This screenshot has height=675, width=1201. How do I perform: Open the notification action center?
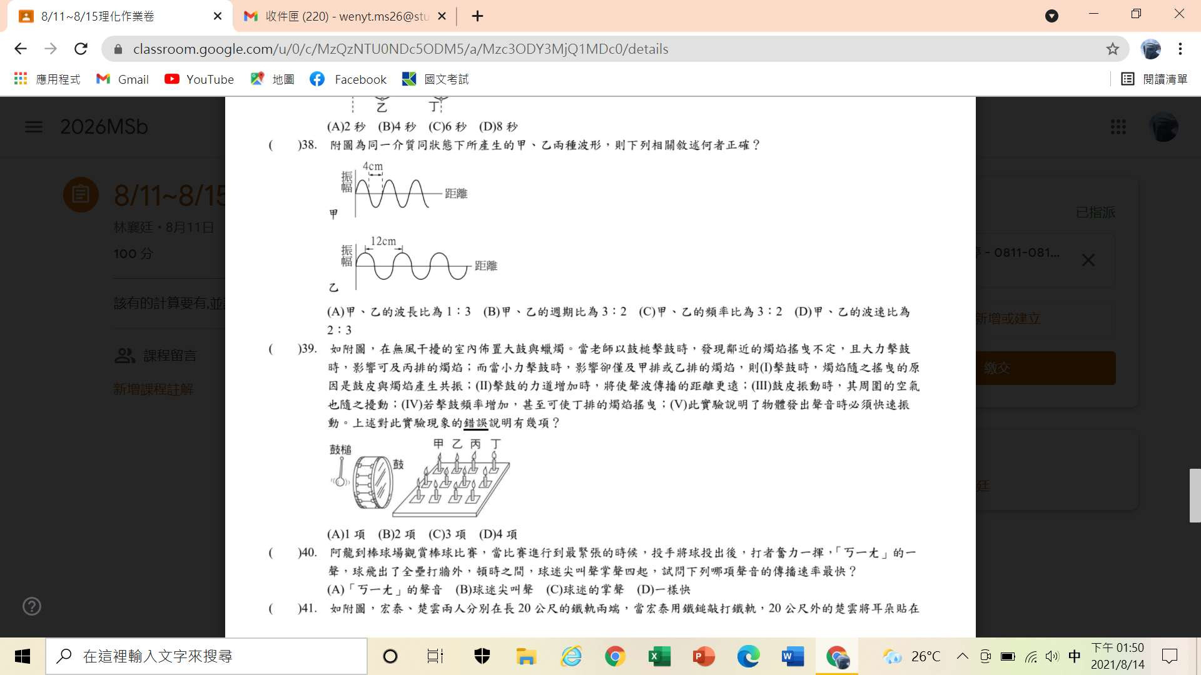(x=1169, y=656)
